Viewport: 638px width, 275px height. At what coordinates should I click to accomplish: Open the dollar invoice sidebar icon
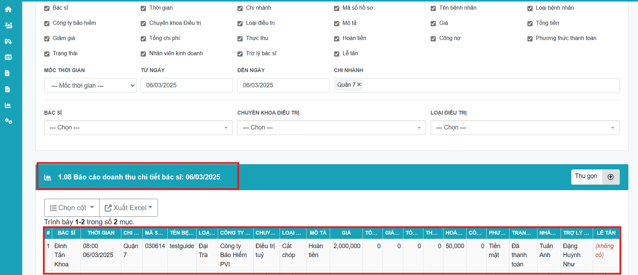point(8,73)
